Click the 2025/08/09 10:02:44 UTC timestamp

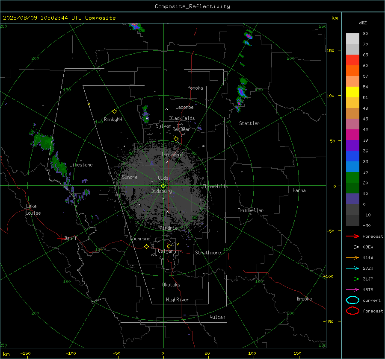tap(59, 18)
